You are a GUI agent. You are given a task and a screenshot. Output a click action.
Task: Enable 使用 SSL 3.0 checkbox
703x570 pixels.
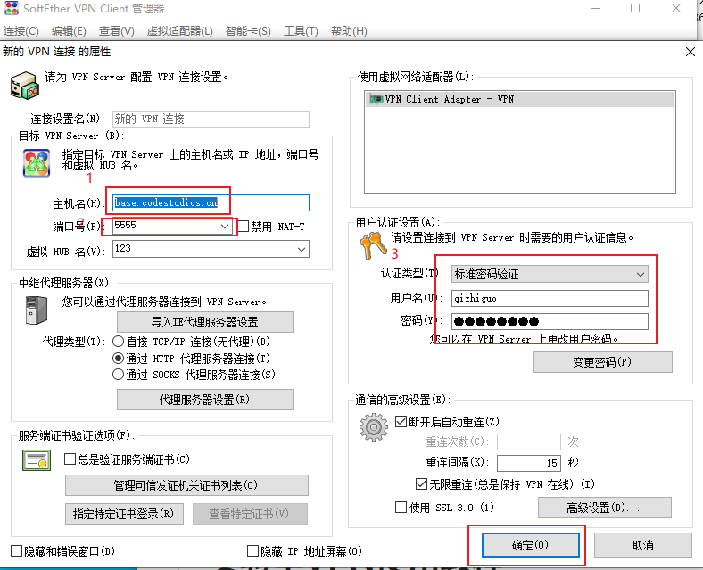coord(401,508)
